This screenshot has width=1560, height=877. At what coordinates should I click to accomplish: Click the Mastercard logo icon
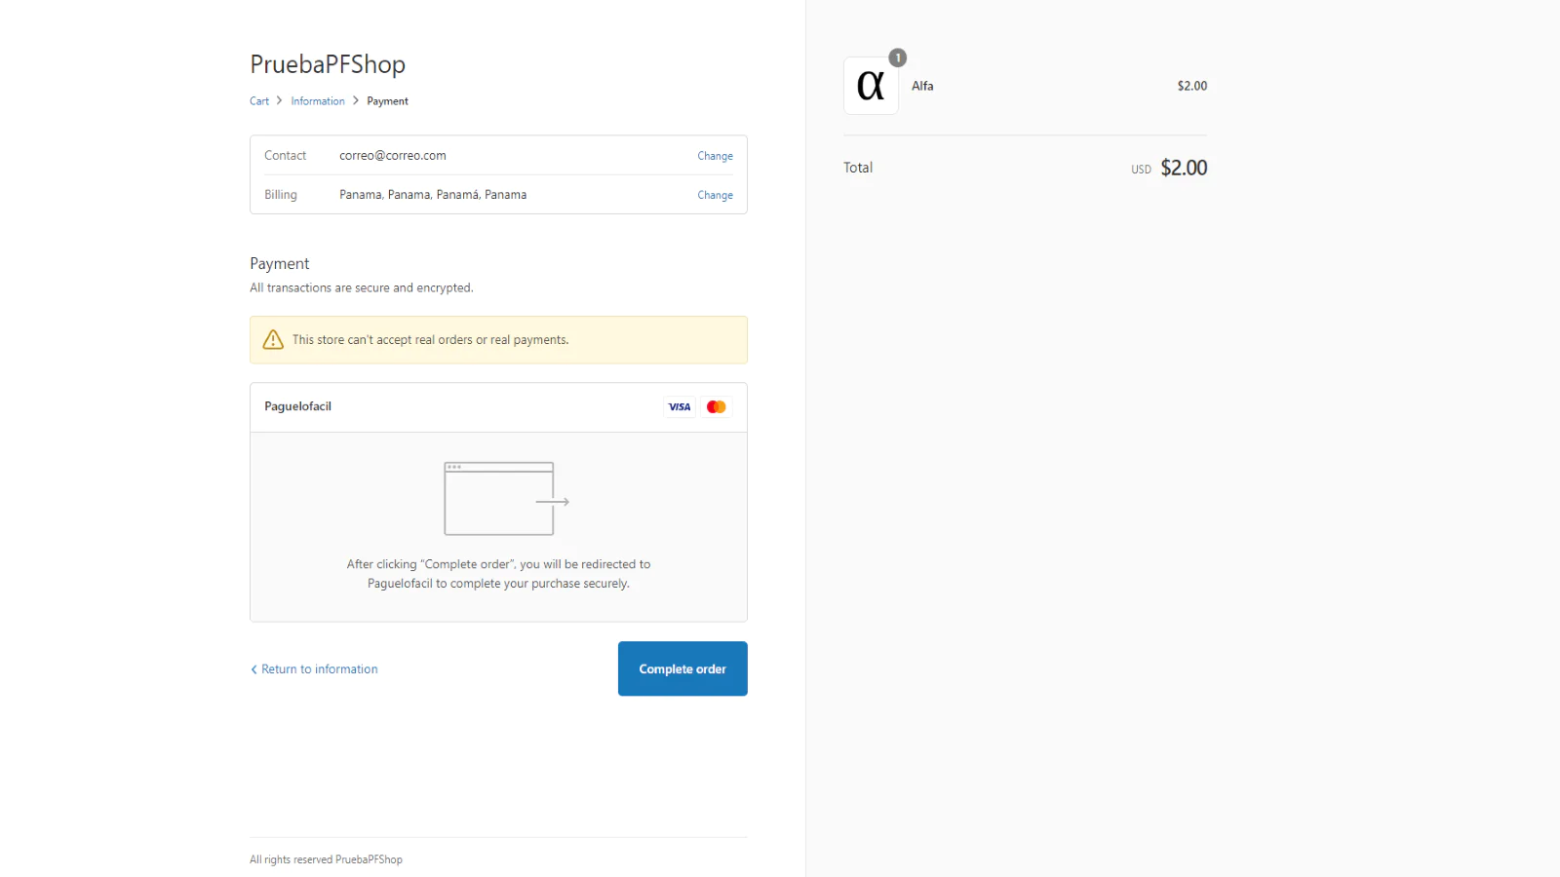(717, 407)
